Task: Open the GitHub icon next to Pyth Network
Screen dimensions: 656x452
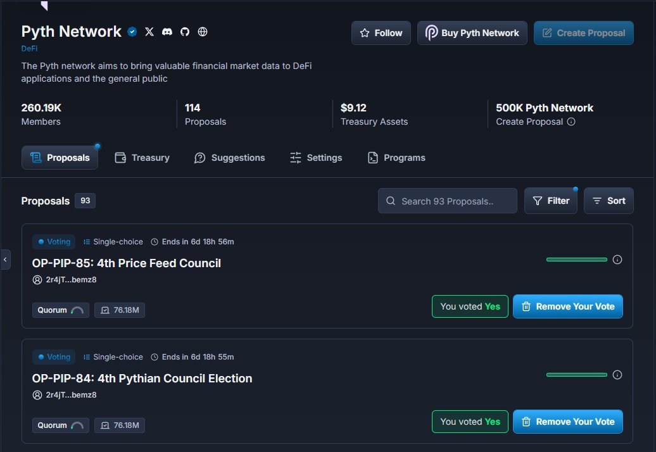Action: [185, 32]
